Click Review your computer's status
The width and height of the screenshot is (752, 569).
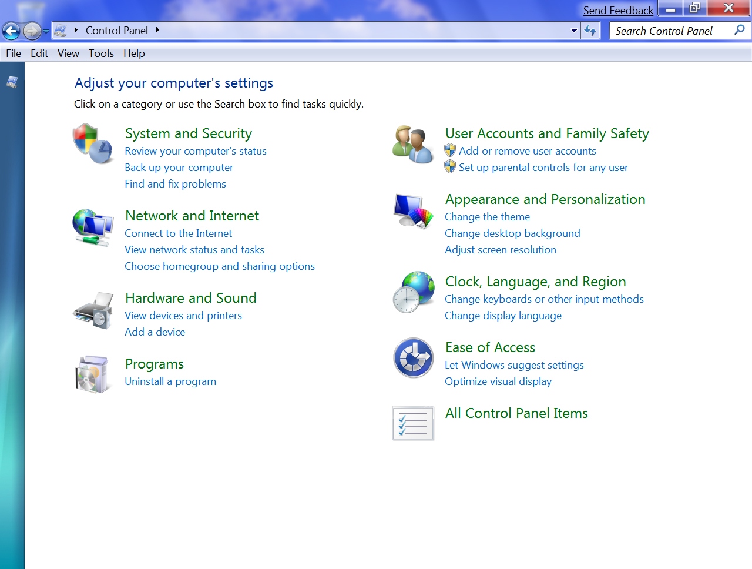(196, 151)
